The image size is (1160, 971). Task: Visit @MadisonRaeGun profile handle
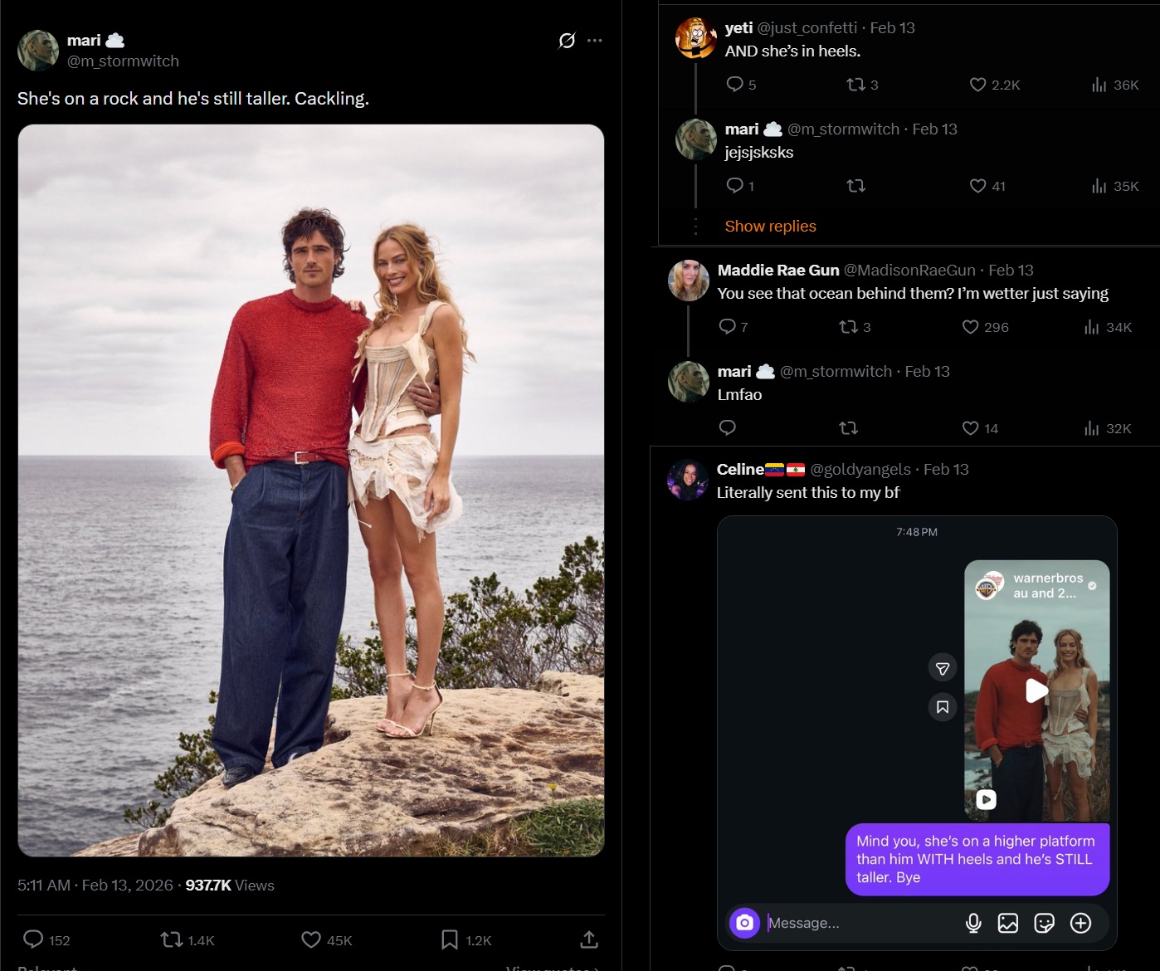pyautogui.click(x=909, y=270)
